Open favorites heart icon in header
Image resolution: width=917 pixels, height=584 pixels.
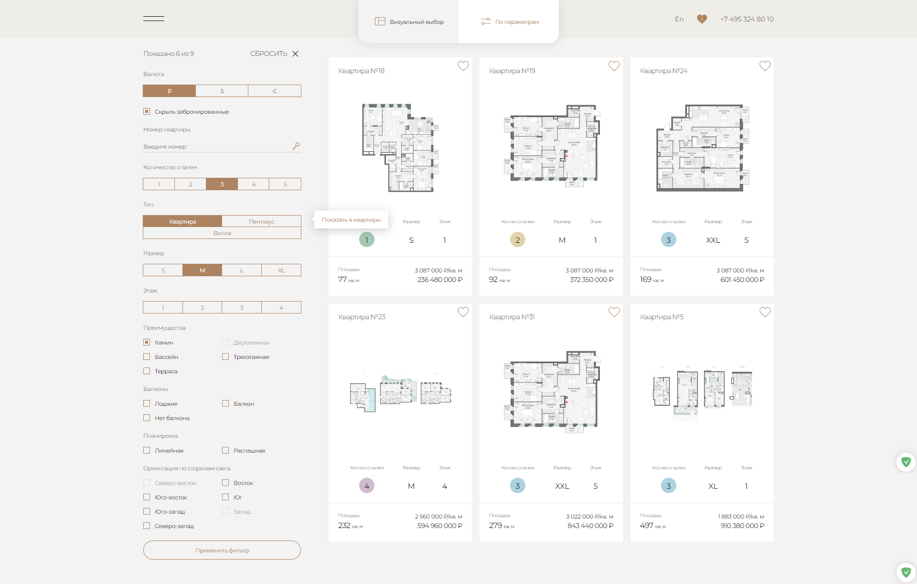coord(702,19)
